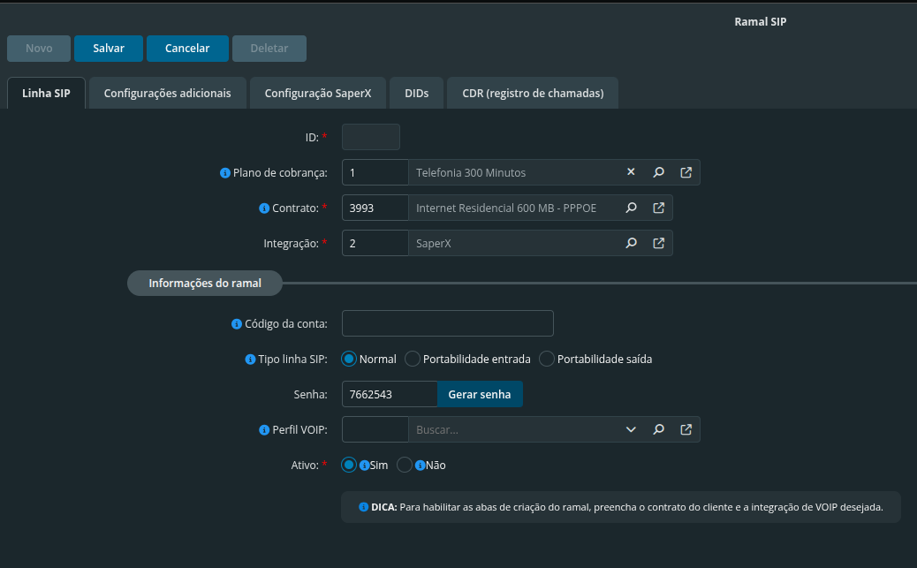
Task: Search Plano de cobrança with magnifier icon
Action: click(658, 172)
